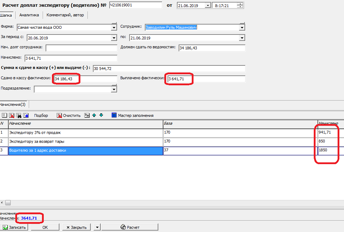Viewport: 344px width, 232px height.
Task: Click the sort rows icon
Action: click(x=87, y=115)
